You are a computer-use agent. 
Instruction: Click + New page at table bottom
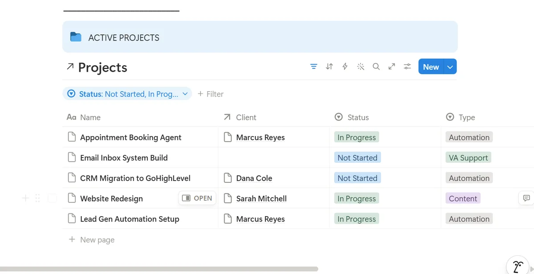92,240
